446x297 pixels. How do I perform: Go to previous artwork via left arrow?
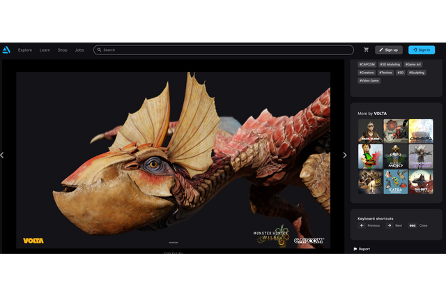(x=2, y=155)
